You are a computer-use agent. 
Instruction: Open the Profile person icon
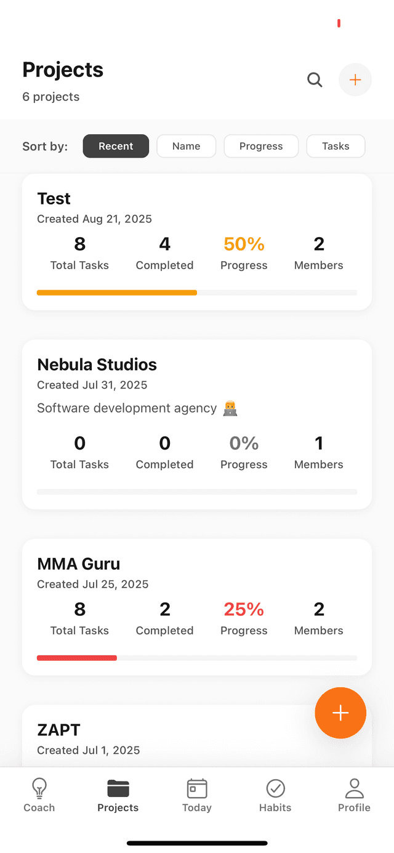pyautogui.click(x=354, y=788)
